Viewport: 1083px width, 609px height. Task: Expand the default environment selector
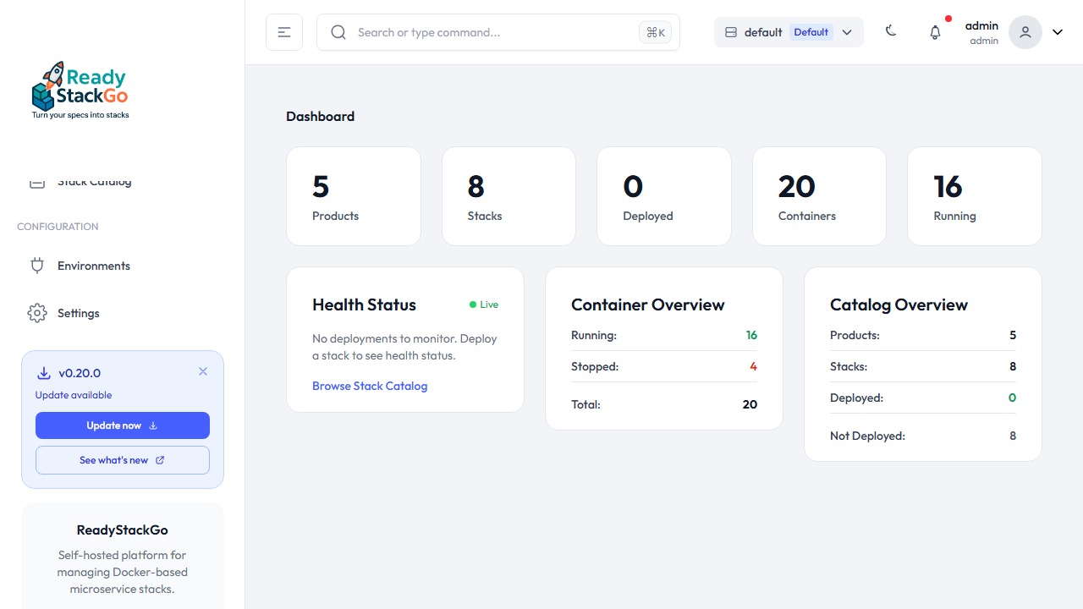(x=789, y=32)
